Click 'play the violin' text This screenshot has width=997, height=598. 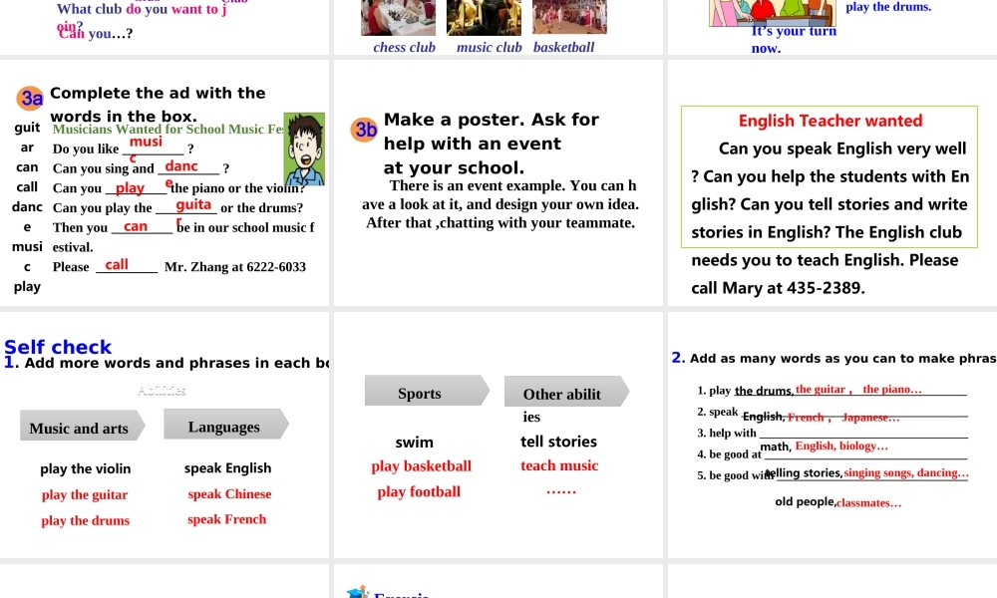point(85,469)
